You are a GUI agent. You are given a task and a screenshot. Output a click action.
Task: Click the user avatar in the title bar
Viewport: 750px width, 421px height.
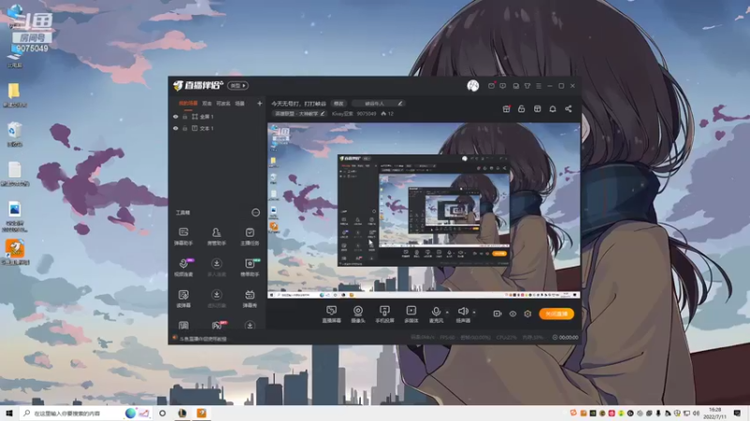[x=472, y=85]
